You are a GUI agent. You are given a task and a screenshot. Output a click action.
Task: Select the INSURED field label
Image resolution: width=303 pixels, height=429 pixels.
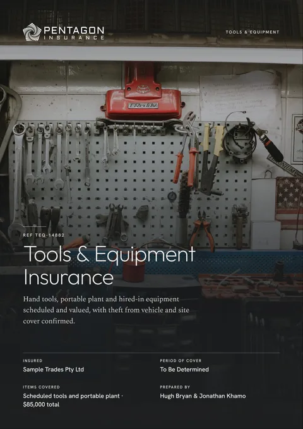pyautogui.click(x=33, y=361)
